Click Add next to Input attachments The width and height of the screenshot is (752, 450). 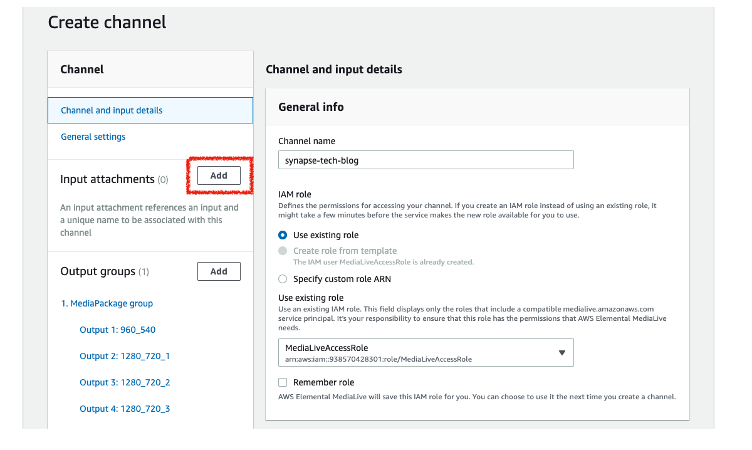(219, 175)
